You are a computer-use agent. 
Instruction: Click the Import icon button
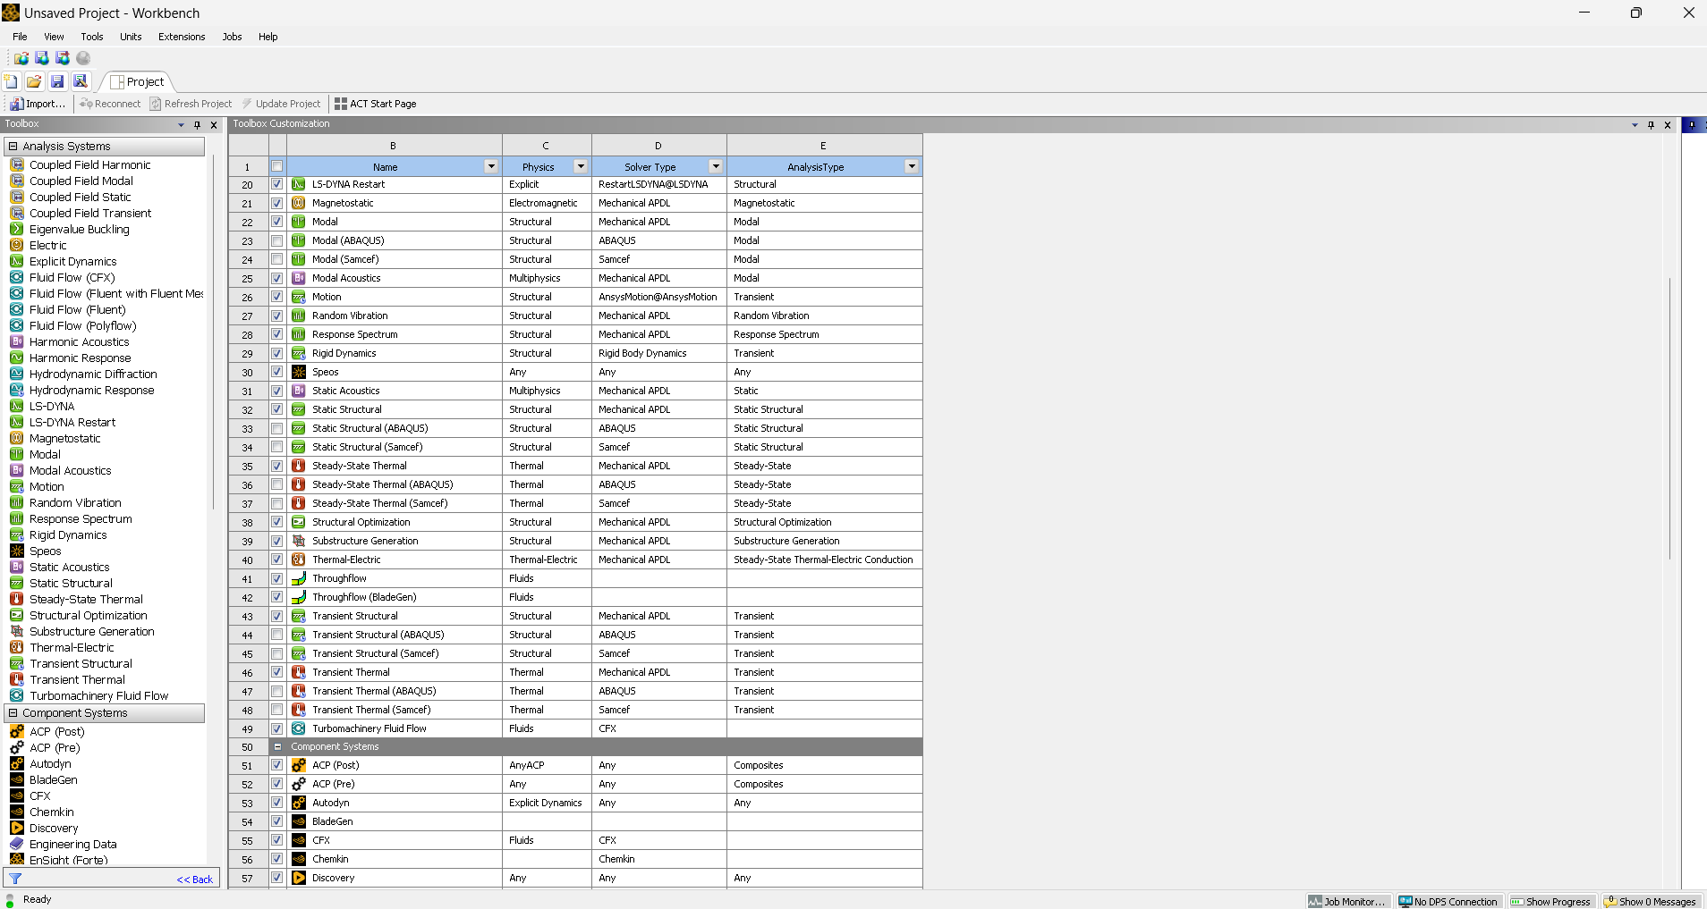[x=38, y=104]
